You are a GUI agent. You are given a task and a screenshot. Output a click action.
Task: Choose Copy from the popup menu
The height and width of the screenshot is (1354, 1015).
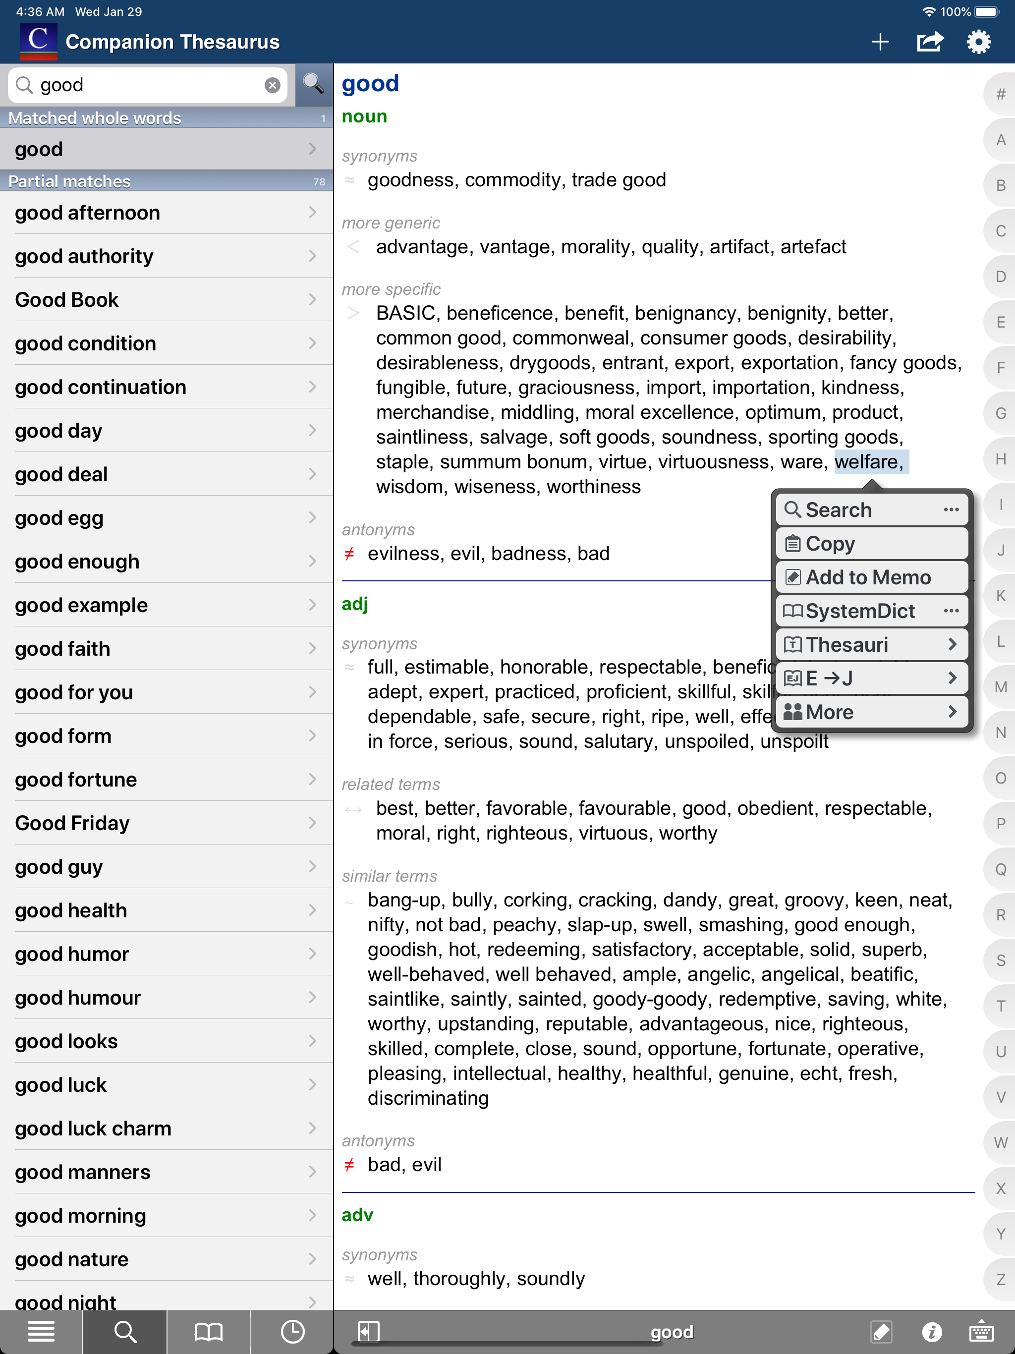pyautogui.click(x=871, y=544)
